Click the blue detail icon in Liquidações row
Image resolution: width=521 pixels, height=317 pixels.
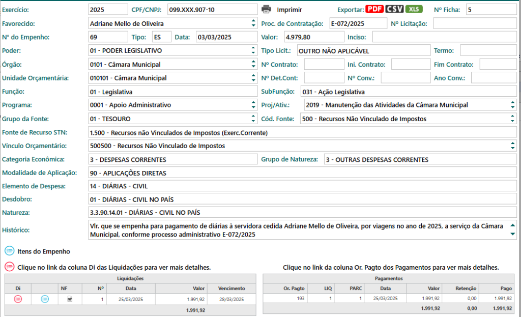(44, 299)
